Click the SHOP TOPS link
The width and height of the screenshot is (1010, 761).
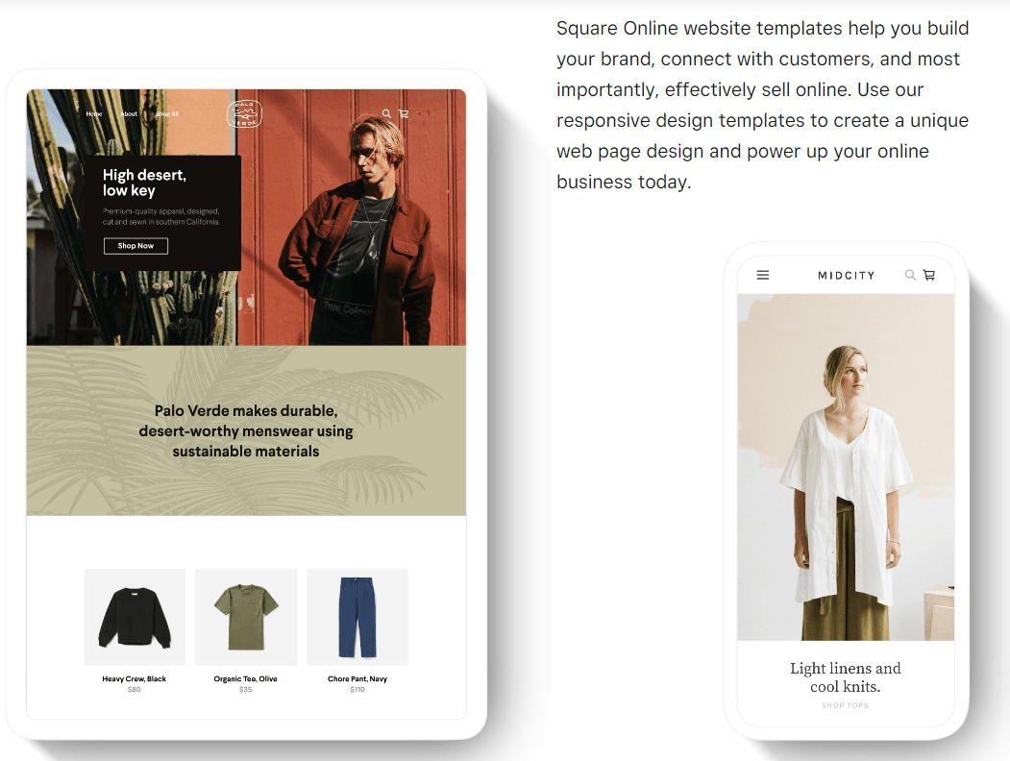point(846,704)
